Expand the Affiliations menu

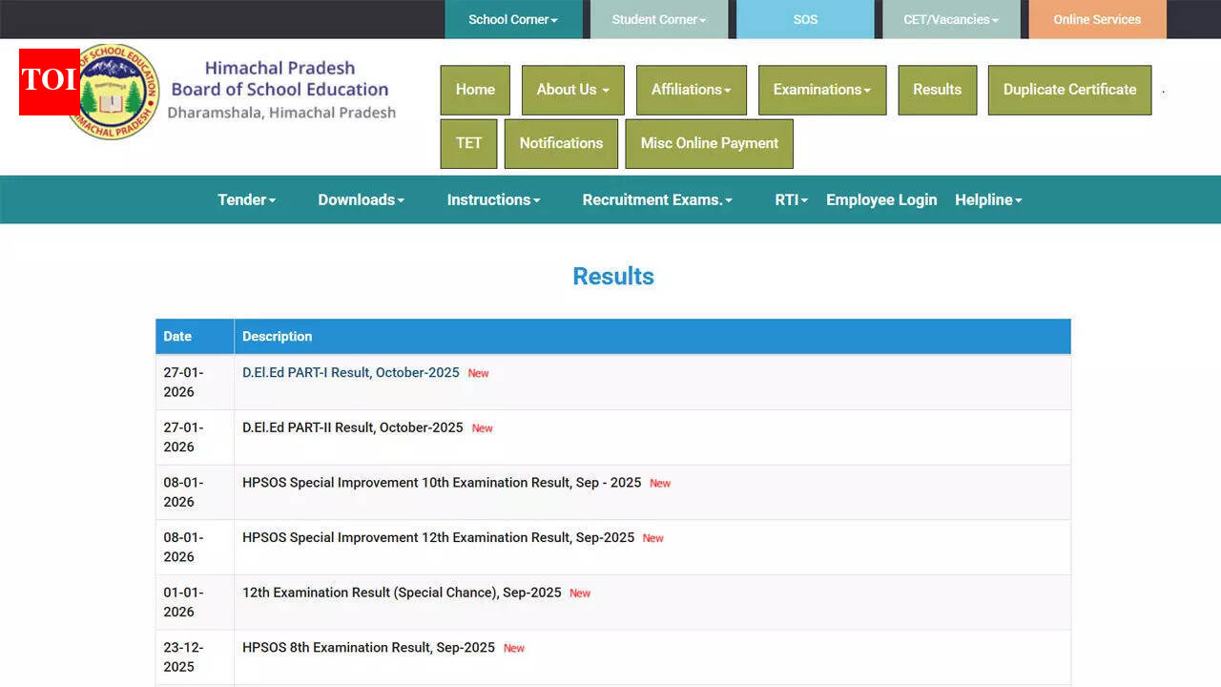tap(691, 90)
